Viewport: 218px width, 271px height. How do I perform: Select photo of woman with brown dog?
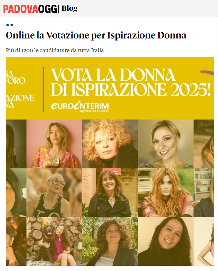(x=54, y=241)
